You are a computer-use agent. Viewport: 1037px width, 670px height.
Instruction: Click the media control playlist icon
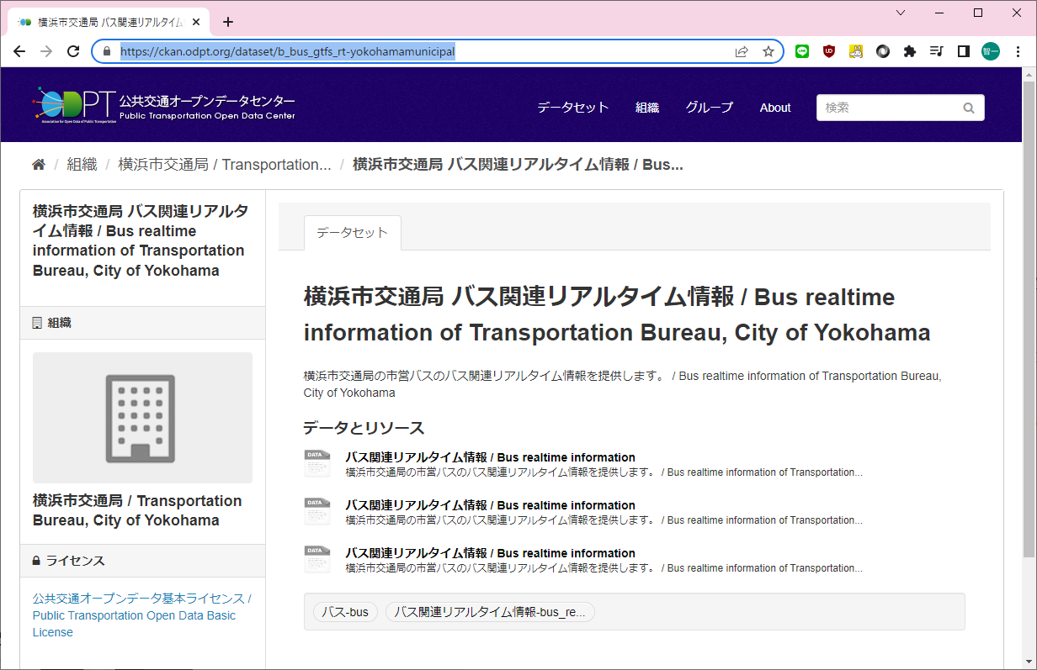point(936,51)
